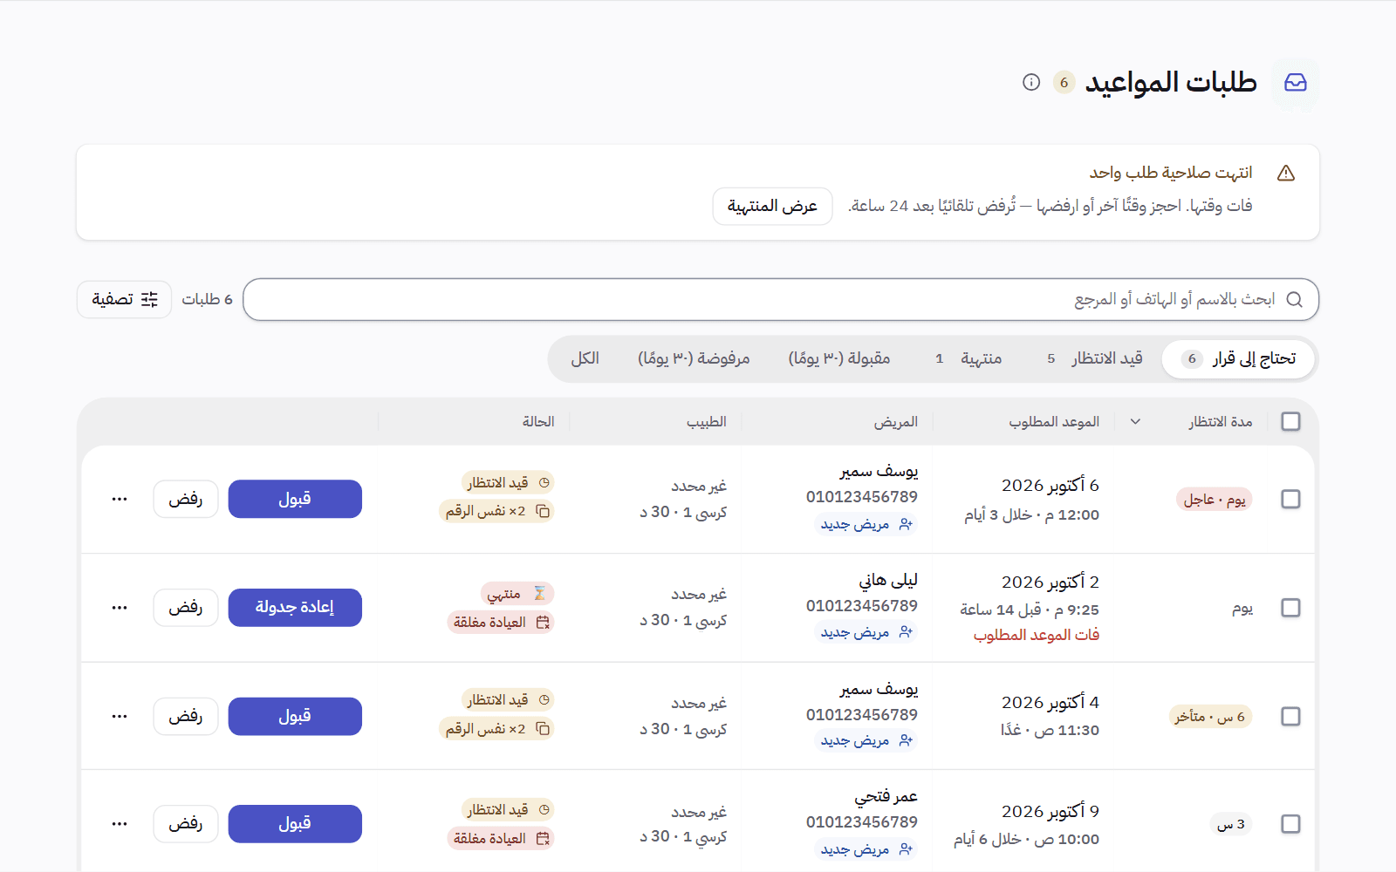Open more options for the 6 أكتوبر request
This screenshot has width=1396, height=872.
point(120,499)
